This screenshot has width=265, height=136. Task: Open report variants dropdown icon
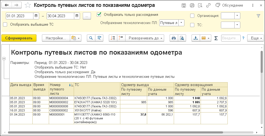[76, 38]
